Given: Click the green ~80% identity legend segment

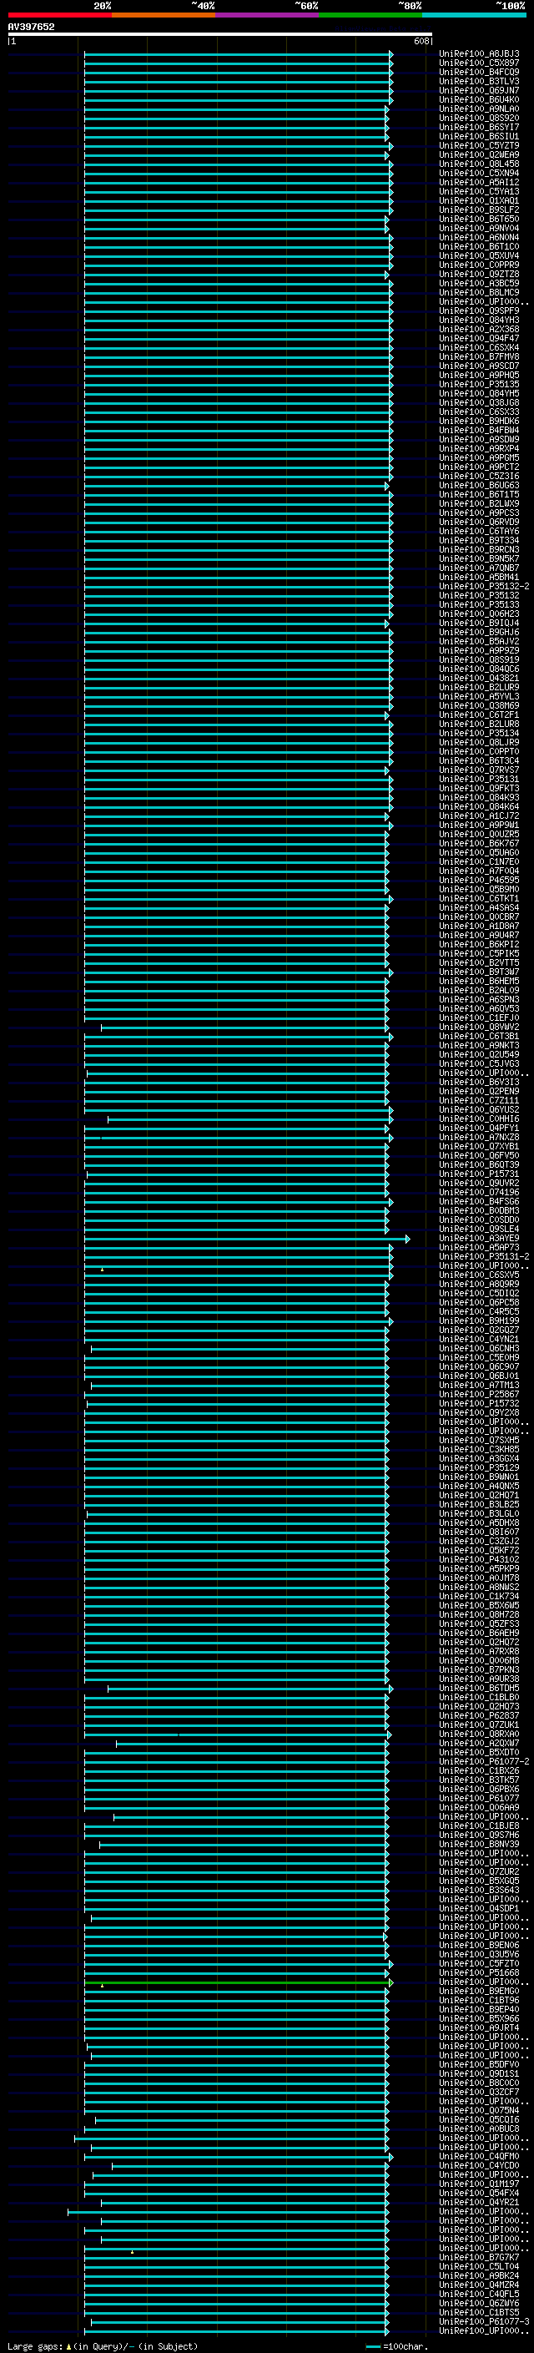Looking at the screenshot, I should click(x=370, y=15).
